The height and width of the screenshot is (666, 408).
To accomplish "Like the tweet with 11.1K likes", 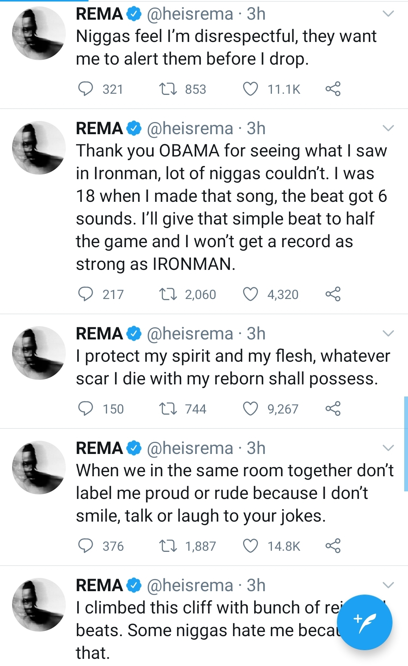I will tap(250, 89).
